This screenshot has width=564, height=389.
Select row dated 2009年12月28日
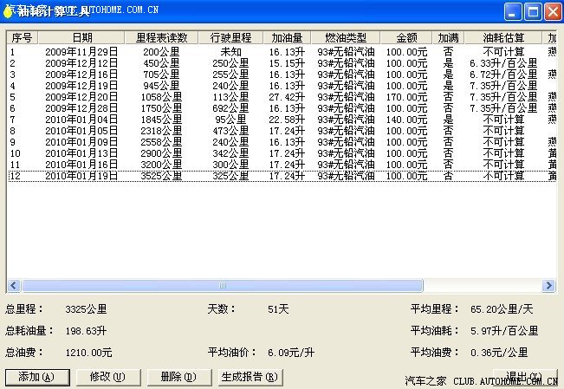282,108
